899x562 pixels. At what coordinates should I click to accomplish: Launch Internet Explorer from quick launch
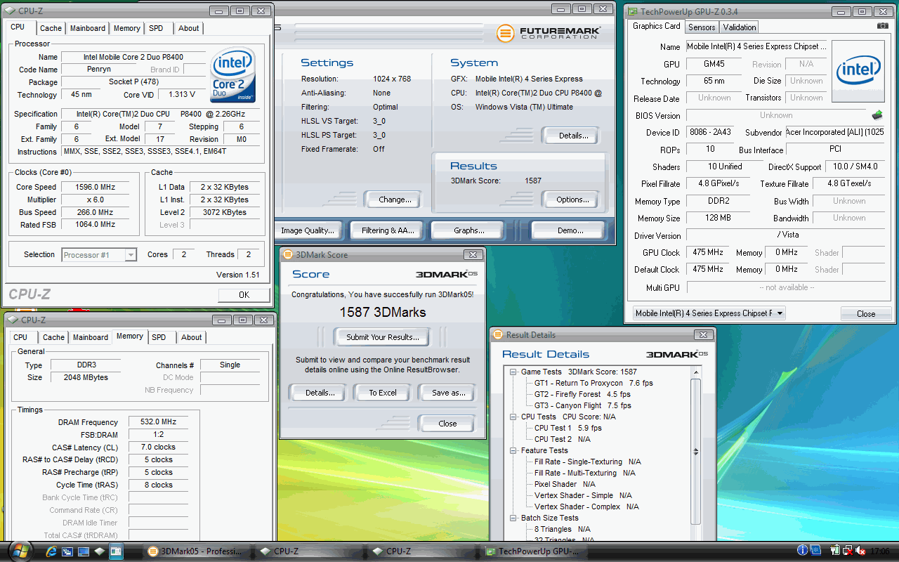51,551
